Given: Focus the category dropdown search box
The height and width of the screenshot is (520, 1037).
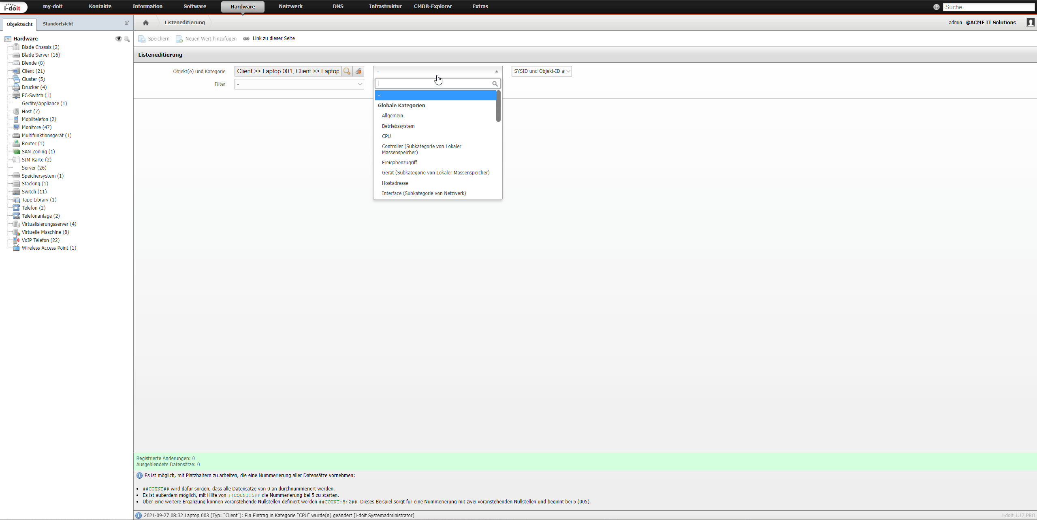Looking at the screenshot, I should [434, 84].
